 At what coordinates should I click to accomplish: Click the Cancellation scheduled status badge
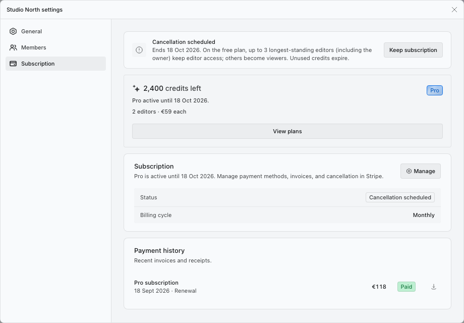pyautogui.click(x=400, y=197)
